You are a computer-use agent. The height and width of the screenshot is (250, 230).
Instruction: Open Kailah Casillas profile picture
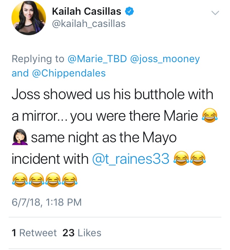[29, 18]
